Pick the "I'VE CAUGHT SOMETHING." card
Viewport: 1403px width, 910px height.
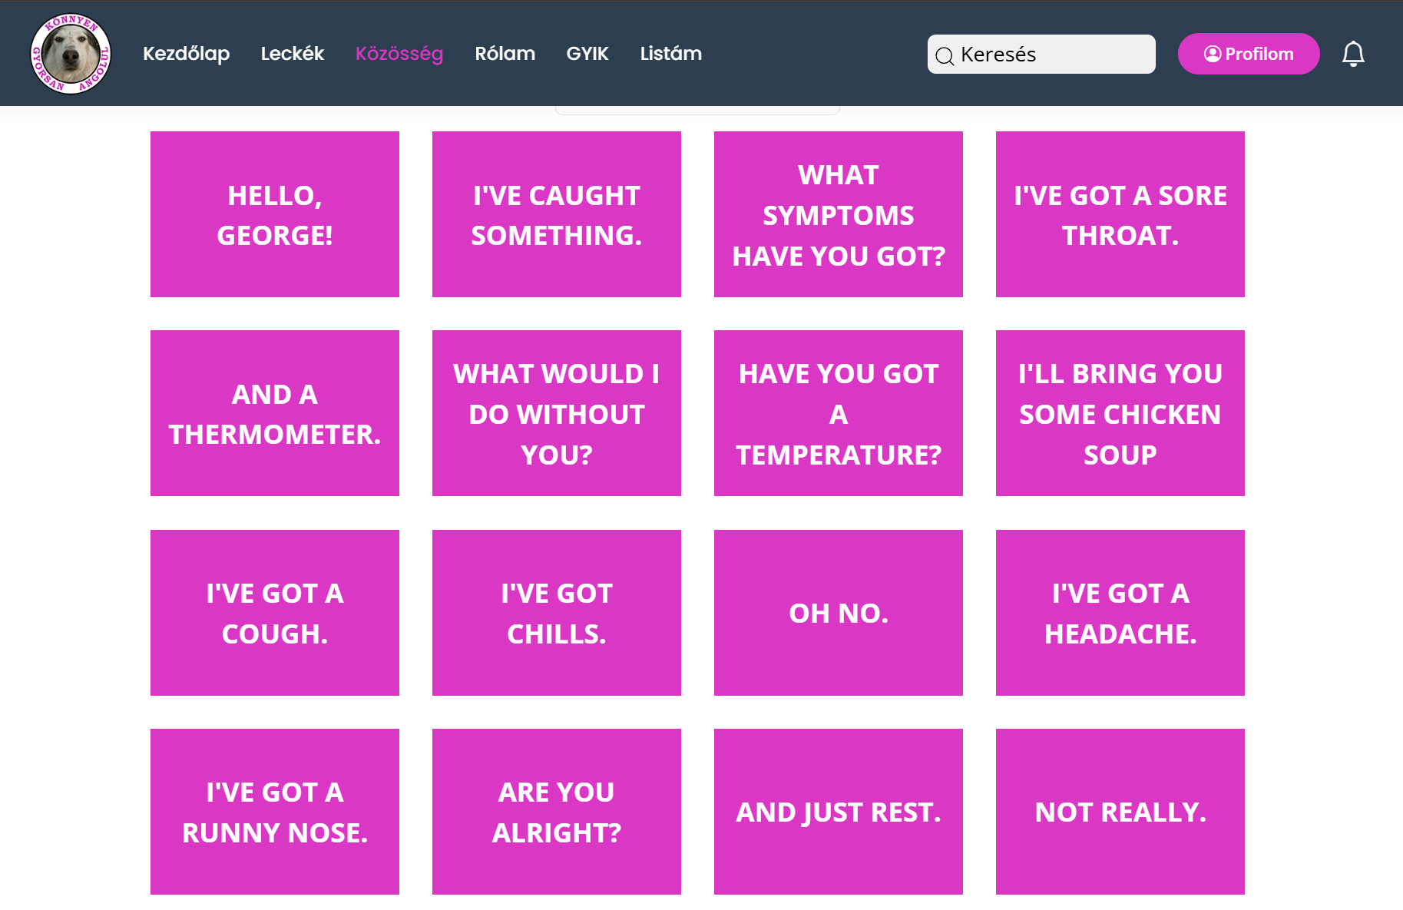pyautogui.click(x=556, y=214)
